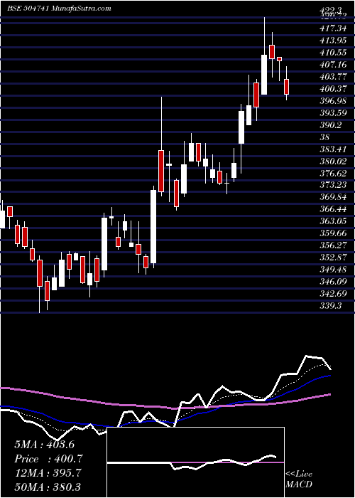Click the 363.05 price level label
This screenshot has height=498, width=355.
333,221
